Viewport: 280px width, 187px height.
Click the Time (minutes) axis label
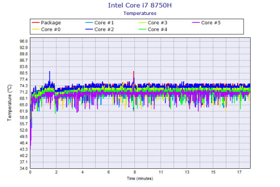point(140,179)
